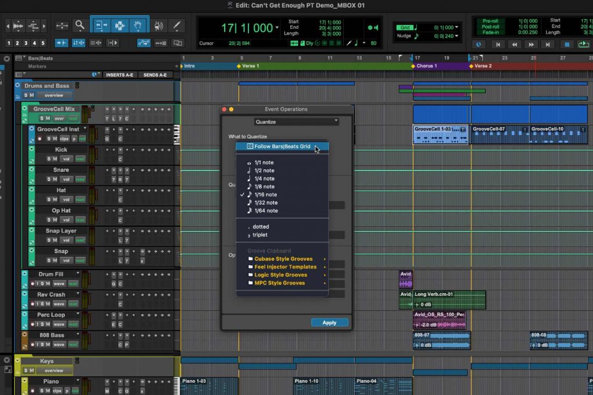The height and width of the screenshot is (395, 593).
Task: Click the Go to End transport button
Action: coord(548,45)
